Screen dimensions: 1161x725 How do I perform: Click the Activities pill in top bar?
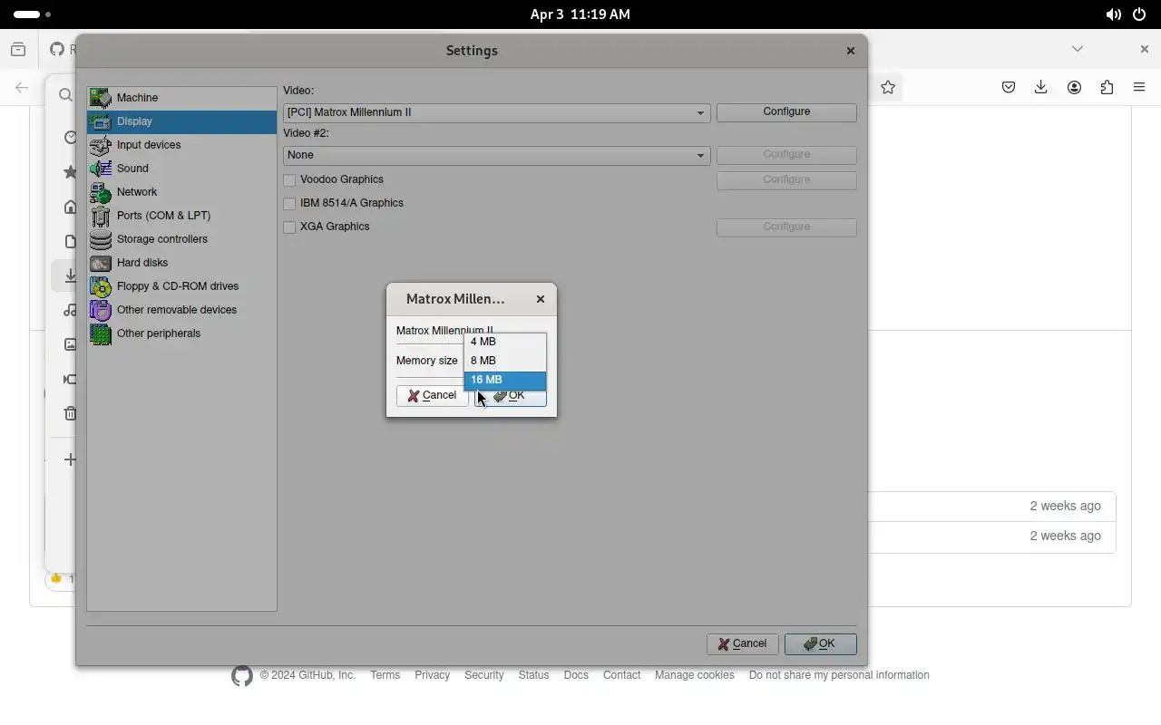click(32, 14)
